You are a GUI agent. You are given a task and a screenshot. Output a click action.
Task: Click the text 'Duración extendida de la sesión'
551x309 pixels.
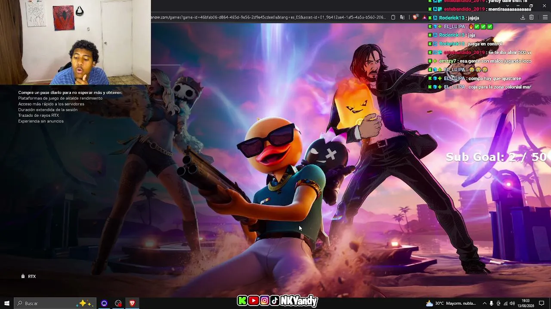(x=48, y=110)
